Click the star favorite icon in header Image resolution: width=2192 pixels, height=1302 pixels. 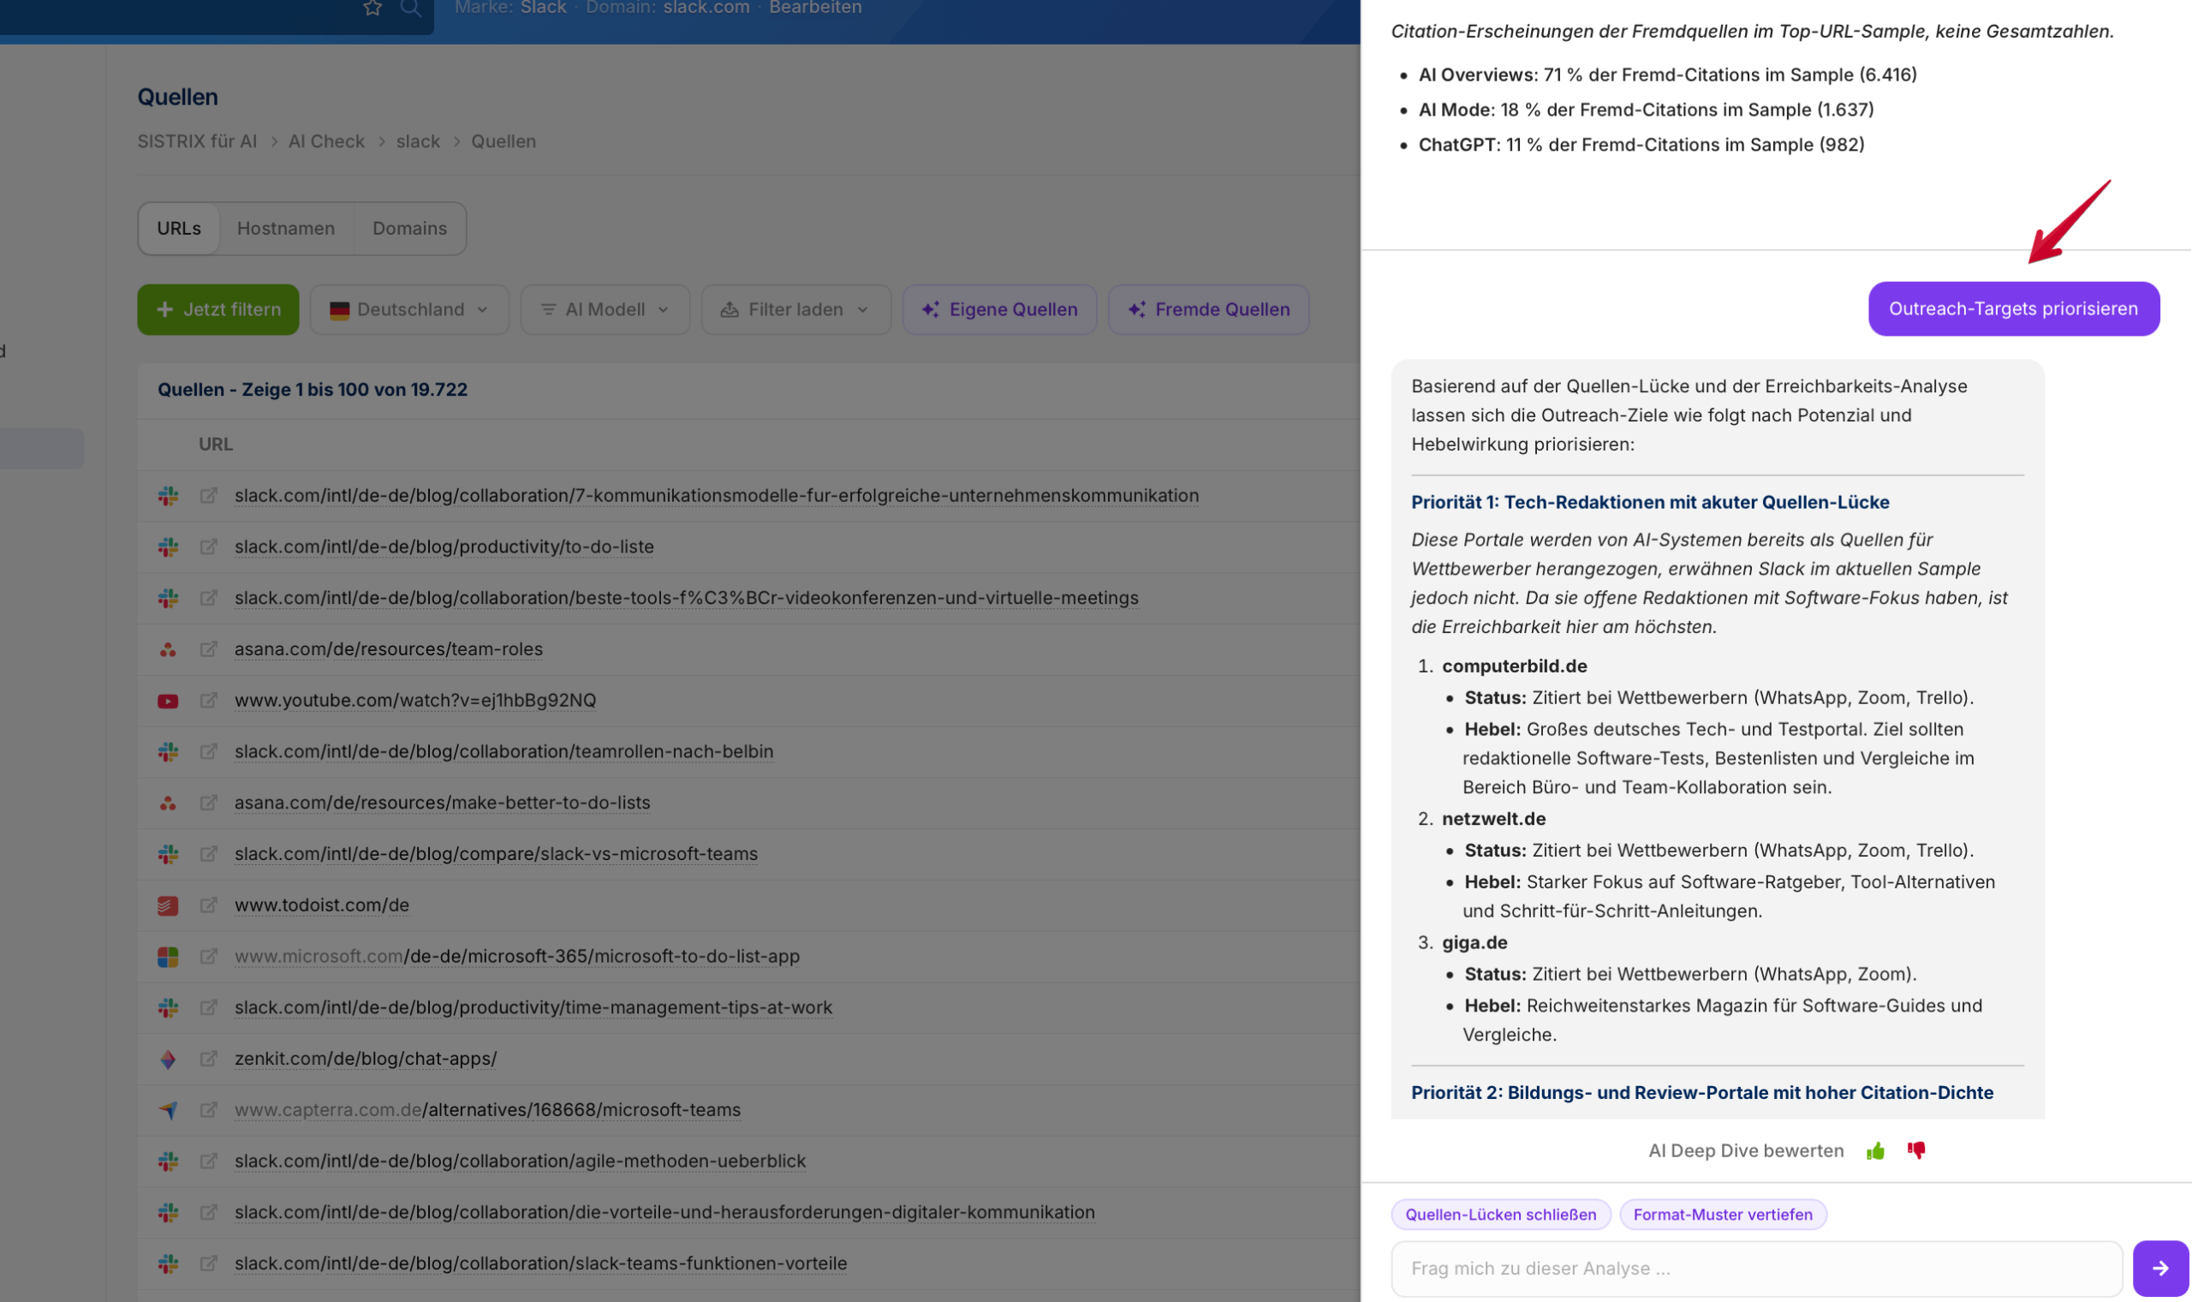[372, 8]
